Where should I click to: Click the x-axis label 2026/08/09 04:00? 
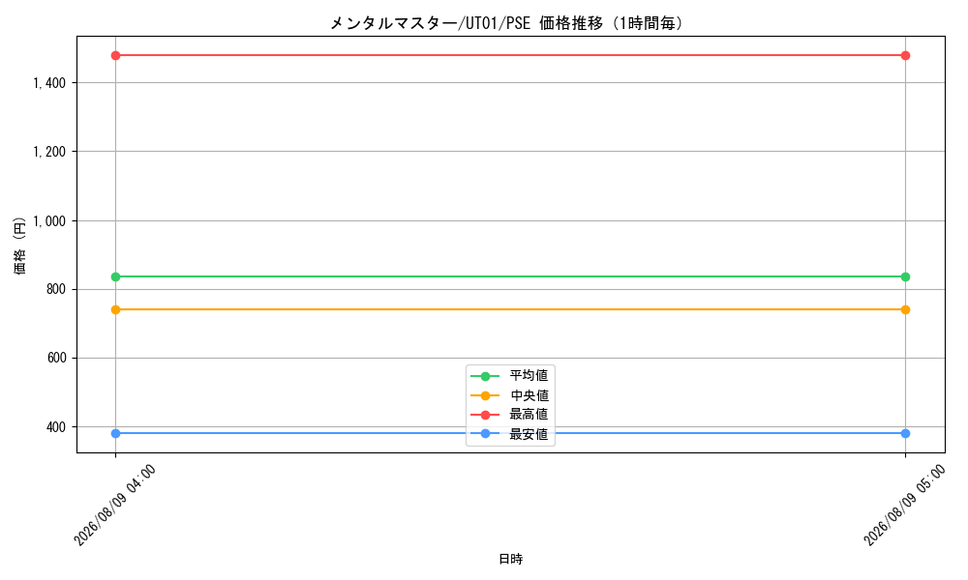click(x=115, y=506)
